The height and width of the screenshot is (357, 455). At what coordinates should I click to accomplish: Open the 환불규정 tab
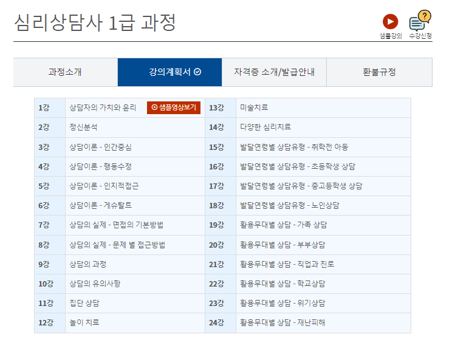point(379,72)
